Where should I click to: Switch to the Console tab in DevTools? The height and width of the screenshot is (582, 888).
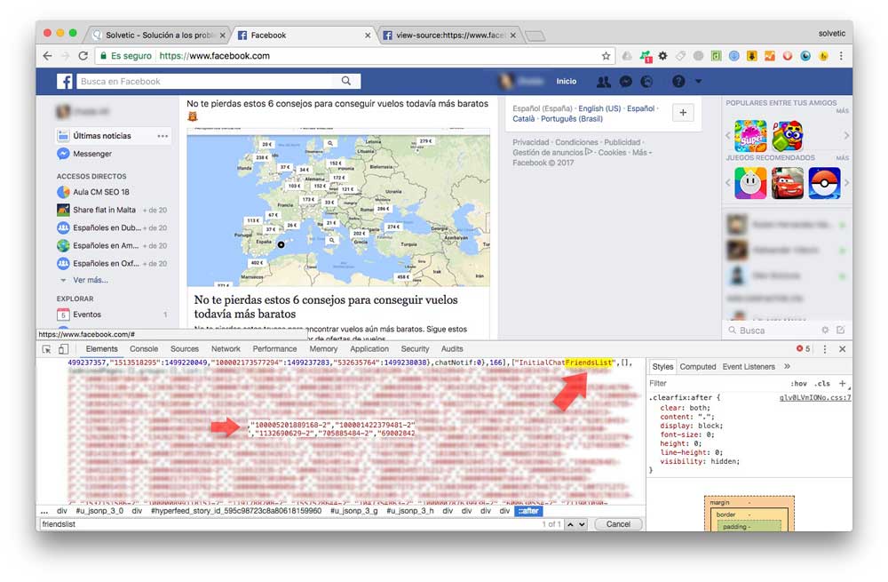[144, 349]
